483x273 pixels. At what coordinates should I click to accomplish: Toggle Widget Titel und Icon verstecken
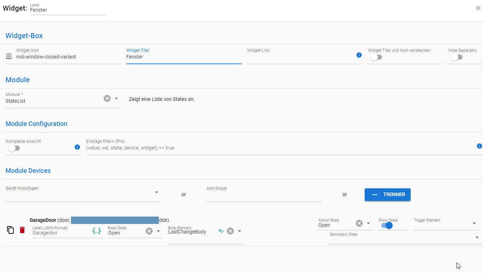click(376, 57)
